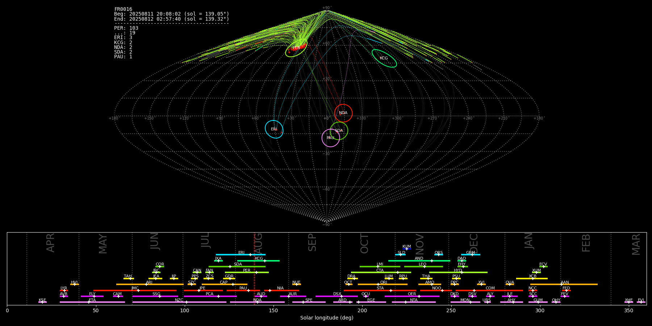Select the green SDA radiant circle
The image size is (652, 326).
339,131
